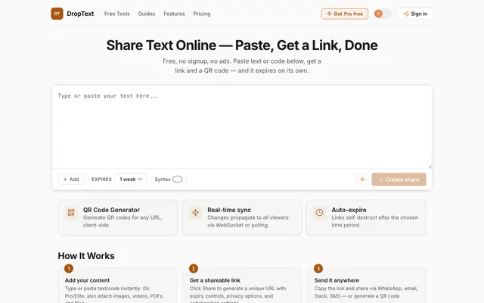
Task: Click the Create share button
Action: (x=399, y=180)
